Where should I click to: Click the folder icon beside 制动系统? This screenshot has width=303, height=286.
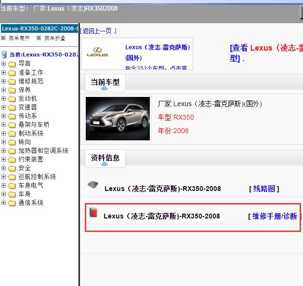pos(12,134)
